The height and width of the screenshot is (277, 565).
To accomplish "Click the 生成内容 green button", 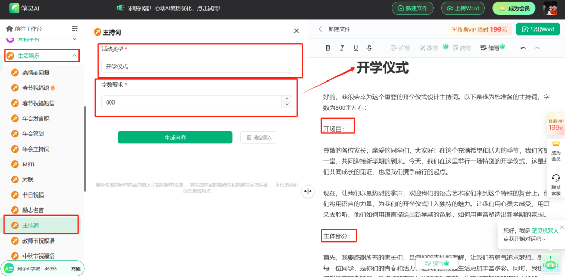I will pyautogui.click(x=175, y=137).
